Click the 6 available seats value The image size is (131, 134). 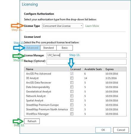85,74
